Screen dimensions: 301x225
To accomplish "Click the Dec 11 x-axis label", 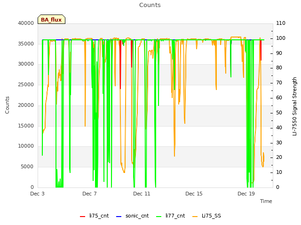I will click(142, 194).
